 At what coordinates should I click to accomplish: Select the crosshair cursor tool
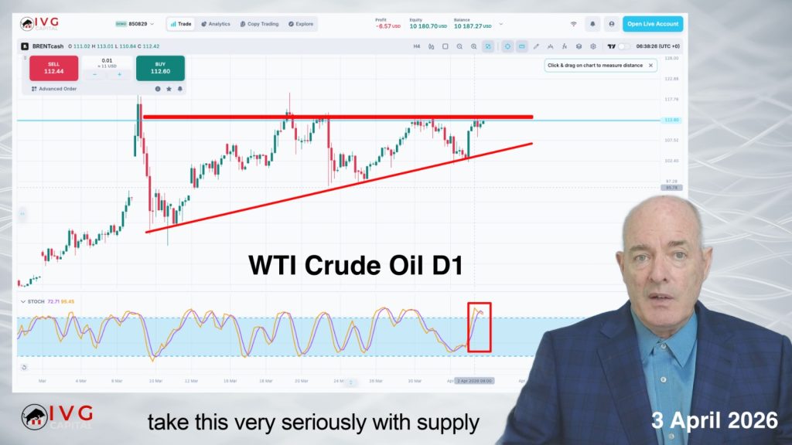(x=507, y=46)
